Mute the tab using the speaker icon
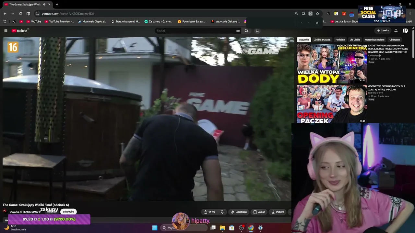The height and width of the screenshot is (233, 415). pyautogui.click(x=44, y=5)
